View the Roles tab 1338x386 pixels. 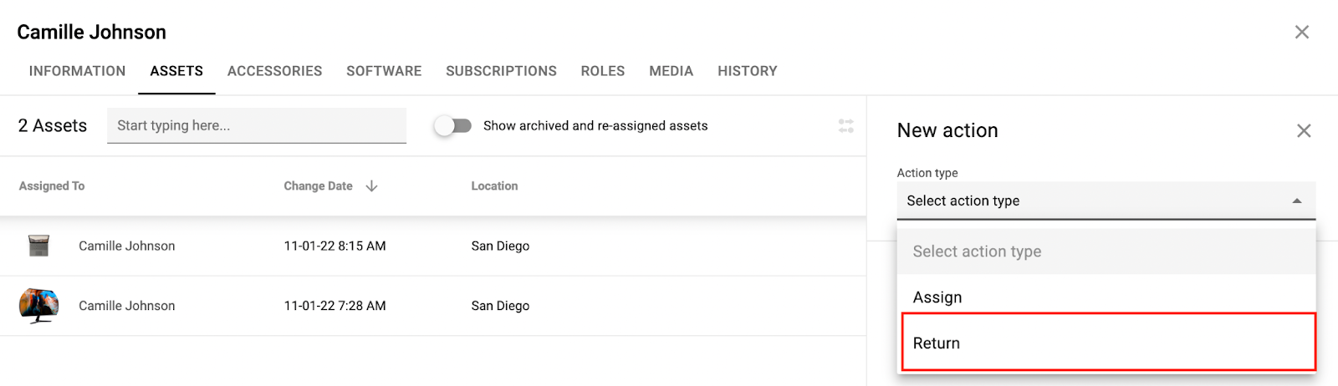[603, 71]
